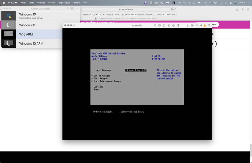Click the Windows 11 suspended moon thumbnail
The image size is (252, 163).
pyautogui.click(x=9, y=25)
